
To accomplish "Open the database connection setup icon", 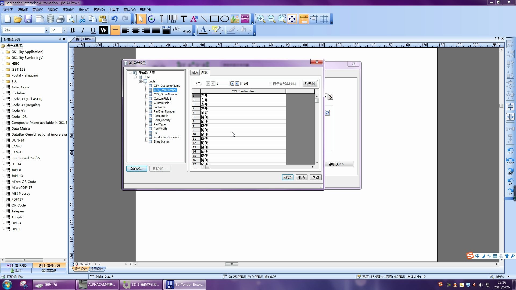I will click(50, 19).
